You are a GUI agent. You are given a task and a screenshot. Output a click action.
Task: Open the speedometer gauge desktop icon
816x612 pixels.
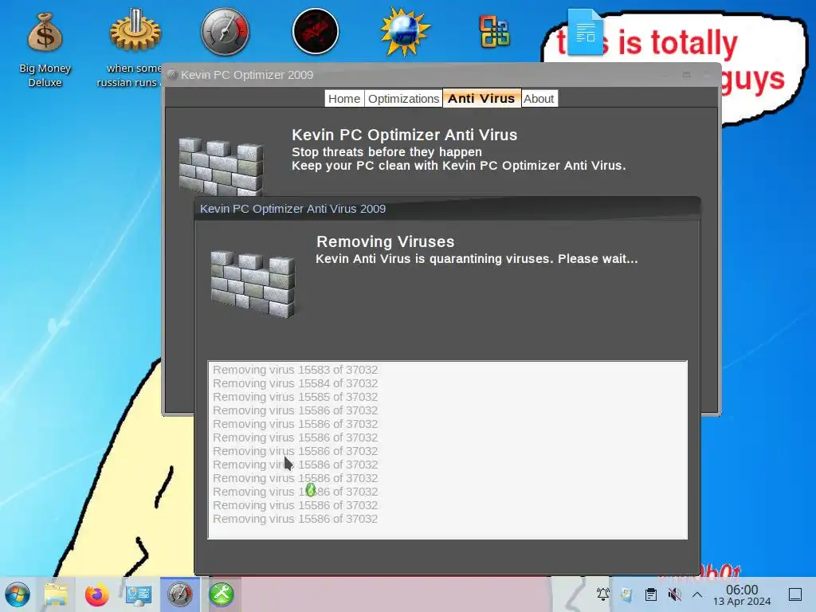coord(225,32)
